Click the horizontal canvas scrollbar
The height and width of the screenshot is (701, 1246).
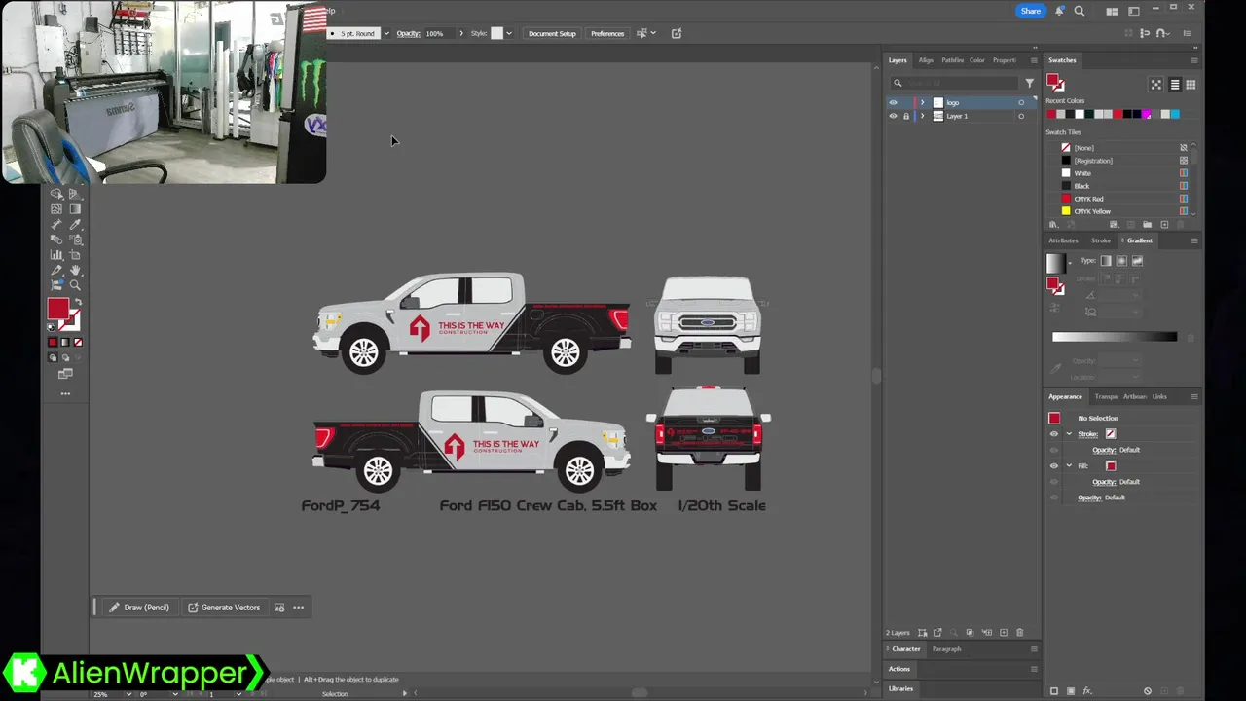tap(638, 693)
